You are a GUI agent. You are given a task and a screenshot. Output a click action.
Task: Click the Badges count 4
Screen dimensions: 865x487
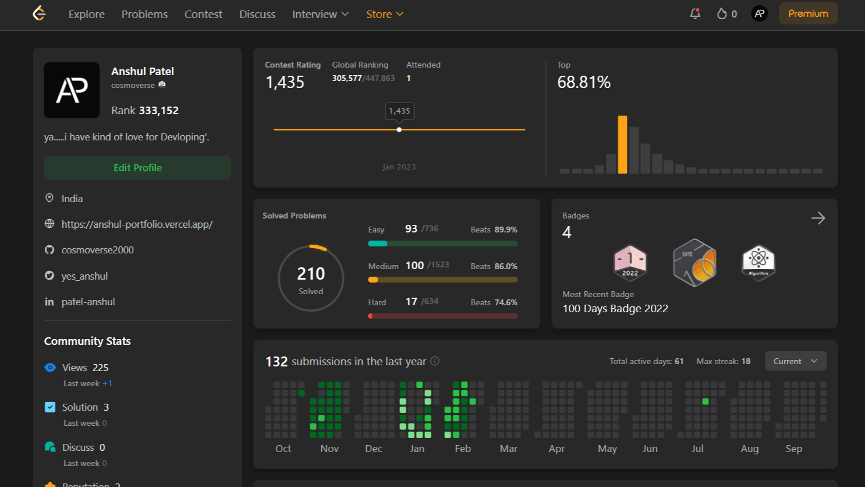pyautogui.click(x=567, y=232)
